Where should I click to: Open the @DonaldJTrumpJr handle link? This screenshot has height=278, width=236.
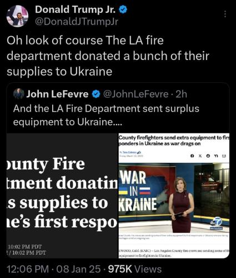pos(77,22)
